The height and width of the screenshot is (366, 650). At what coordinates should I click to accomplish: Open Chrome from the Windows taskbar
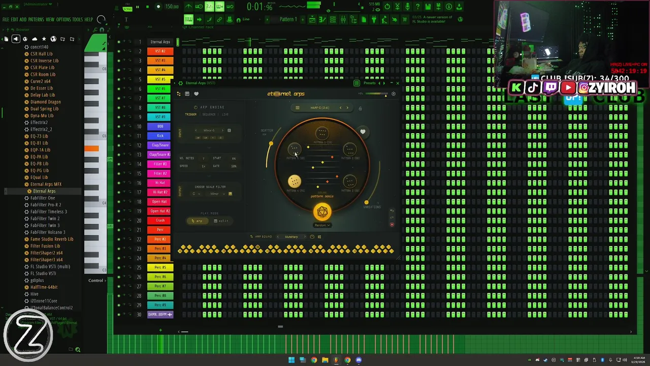tap(314, 360)
